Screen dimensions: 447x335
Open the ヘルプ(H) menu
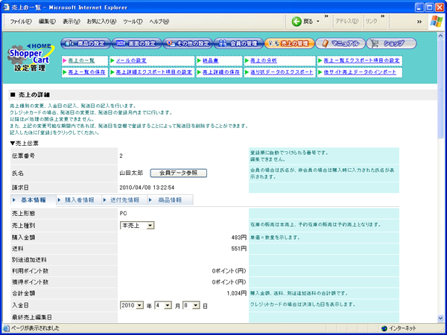[x=159, y=22]
